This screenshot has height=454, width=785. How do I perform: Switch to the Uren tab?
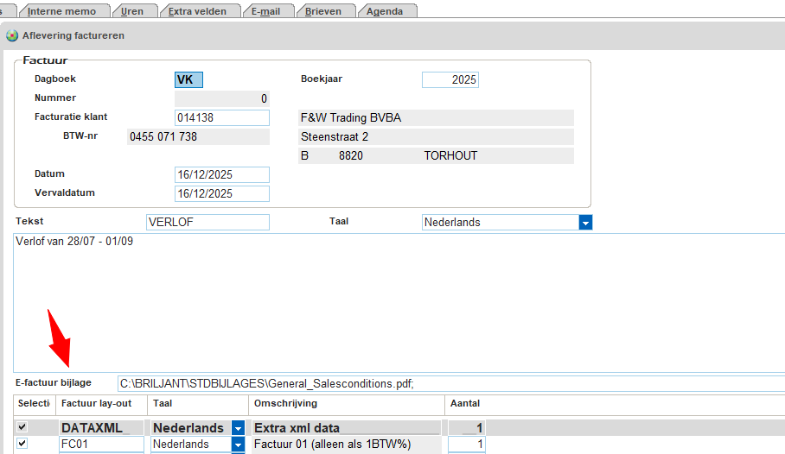tap(131, 11)
